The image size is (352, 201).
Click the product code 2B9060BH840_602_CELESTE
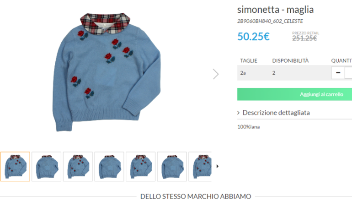click(x=270, y=21)
